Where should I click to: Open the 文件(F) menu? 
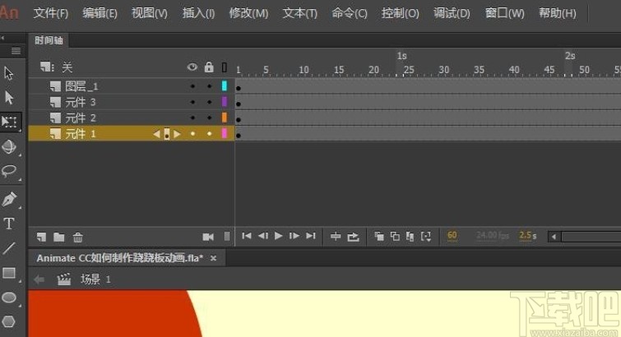point(51,13)
